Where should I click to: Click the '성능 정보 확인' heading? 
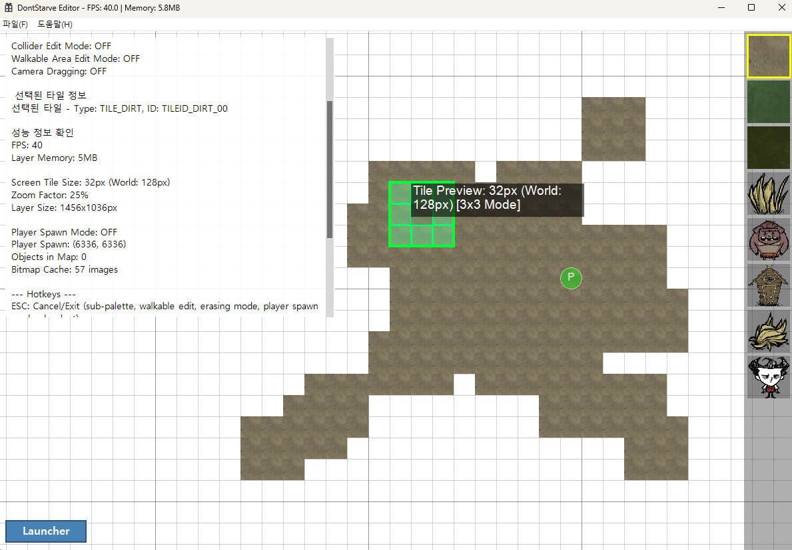[43, 132]
